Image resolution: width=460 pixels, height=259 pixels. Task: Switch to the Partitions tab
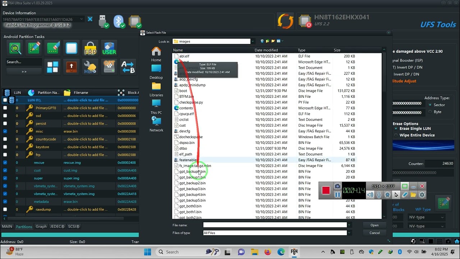coord(24,227)
